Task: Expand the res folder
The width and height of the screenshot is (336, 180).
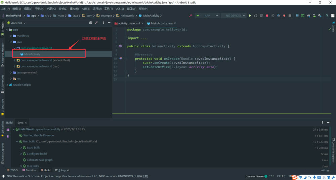Action: tap(11, 79)
